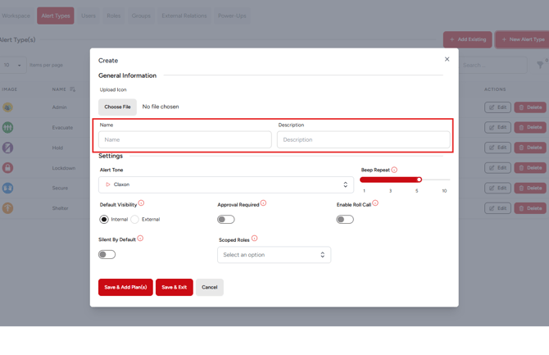This screenshot has height=355, width=549.
Task: Open the Alert Tone dropdown
Action: (226, 184)
